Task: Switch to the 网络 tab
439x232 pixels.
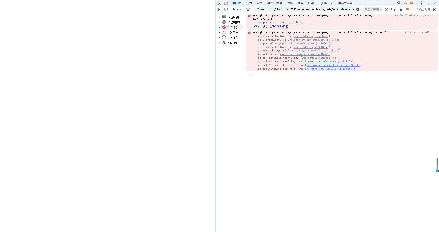Action: tap(259, 3)
